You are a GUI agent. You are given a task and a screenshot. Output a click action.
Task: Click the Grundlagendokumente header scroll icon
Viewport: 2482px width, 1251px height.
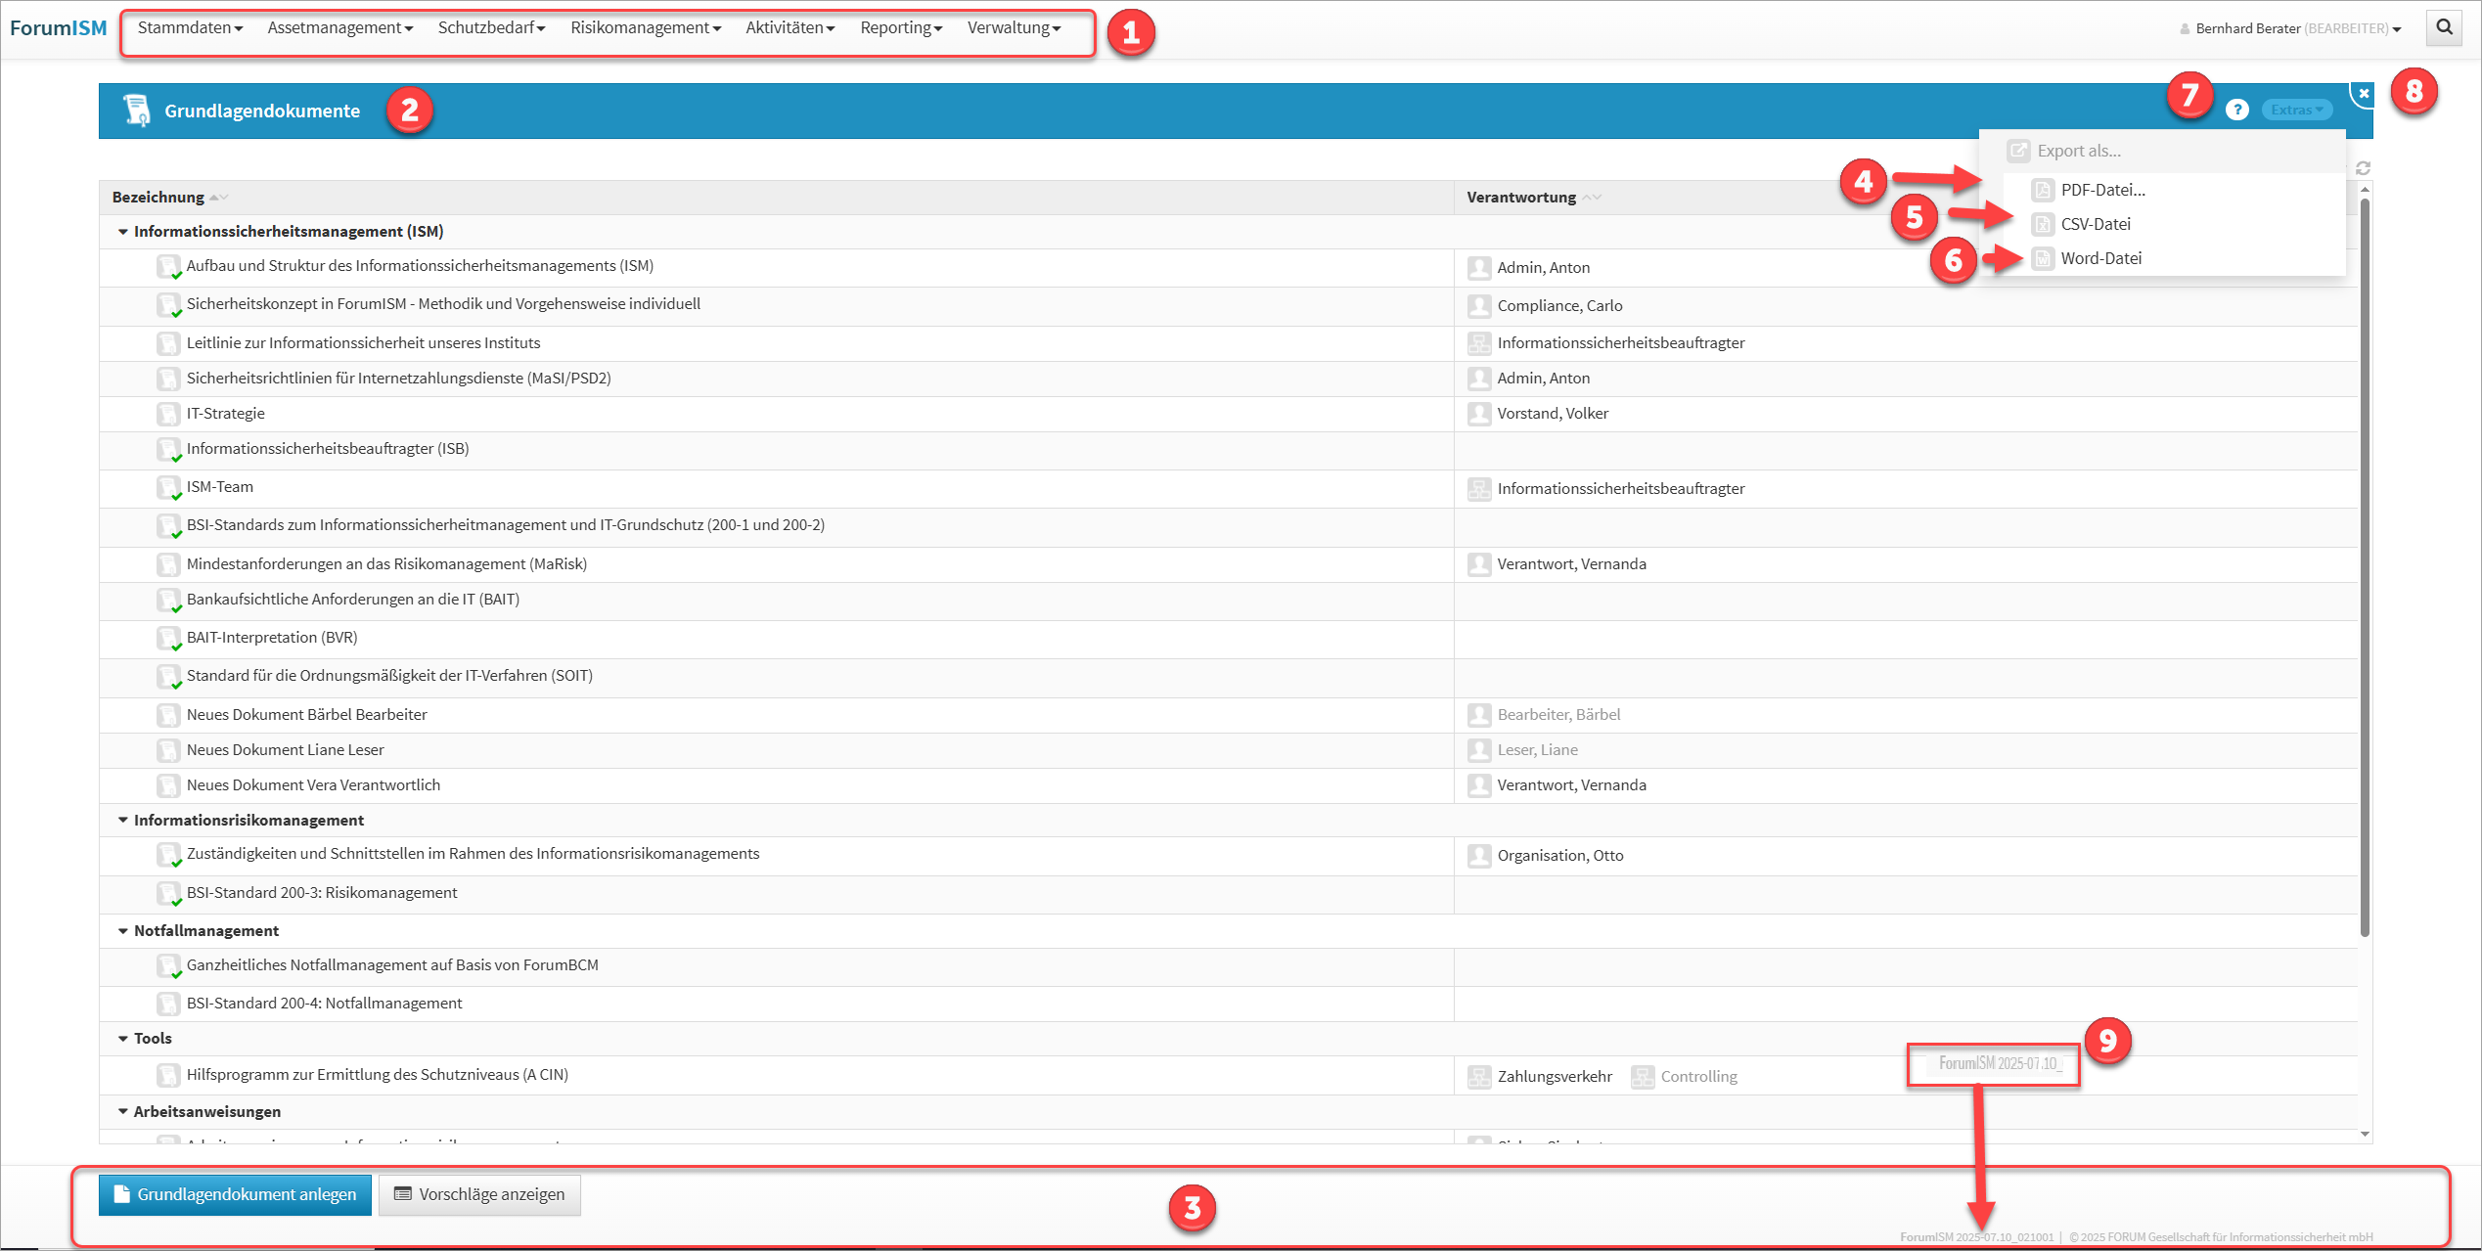click(x=137, y=111)
